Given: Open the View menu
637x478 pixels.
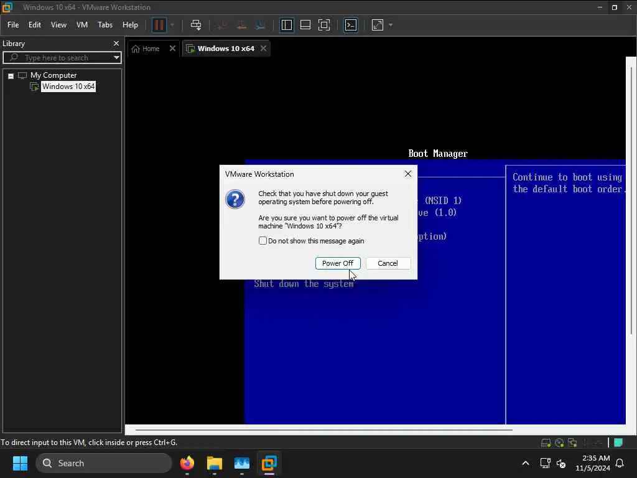Looking at the screenshot, I should tap(58, 25).
